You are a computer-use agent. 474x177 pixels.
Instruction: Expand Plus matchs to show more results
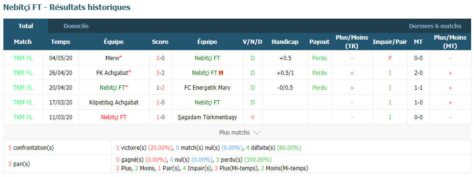coord(240,132)
